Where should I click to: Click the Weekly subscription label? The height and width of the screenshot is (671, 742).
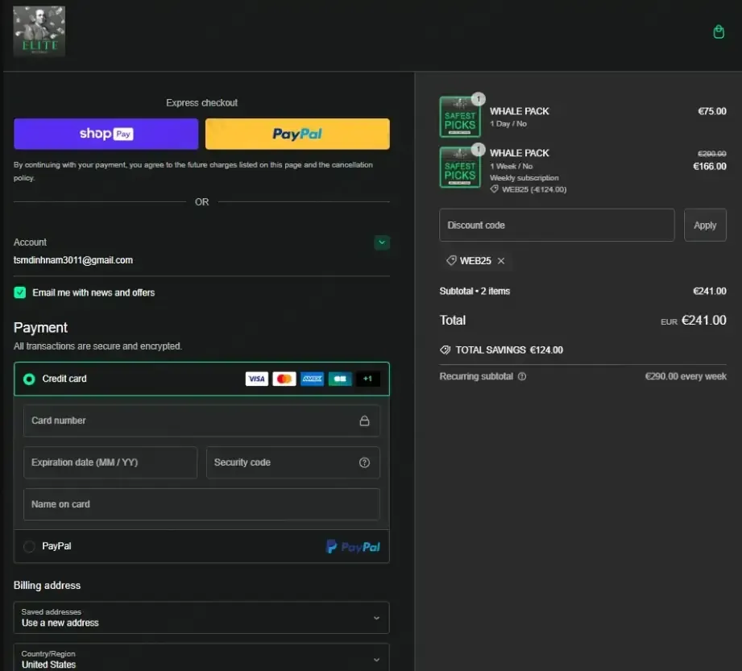tap(524, 178)
